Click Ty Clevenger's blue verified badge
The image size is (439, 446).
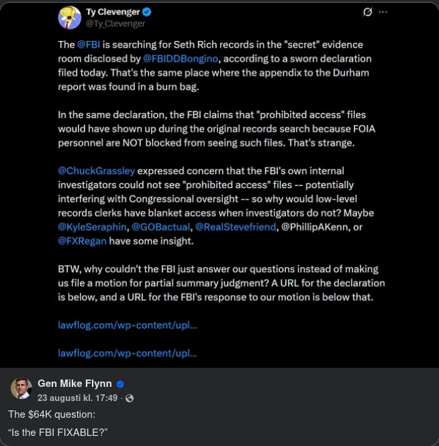click(x=146, y=12)
